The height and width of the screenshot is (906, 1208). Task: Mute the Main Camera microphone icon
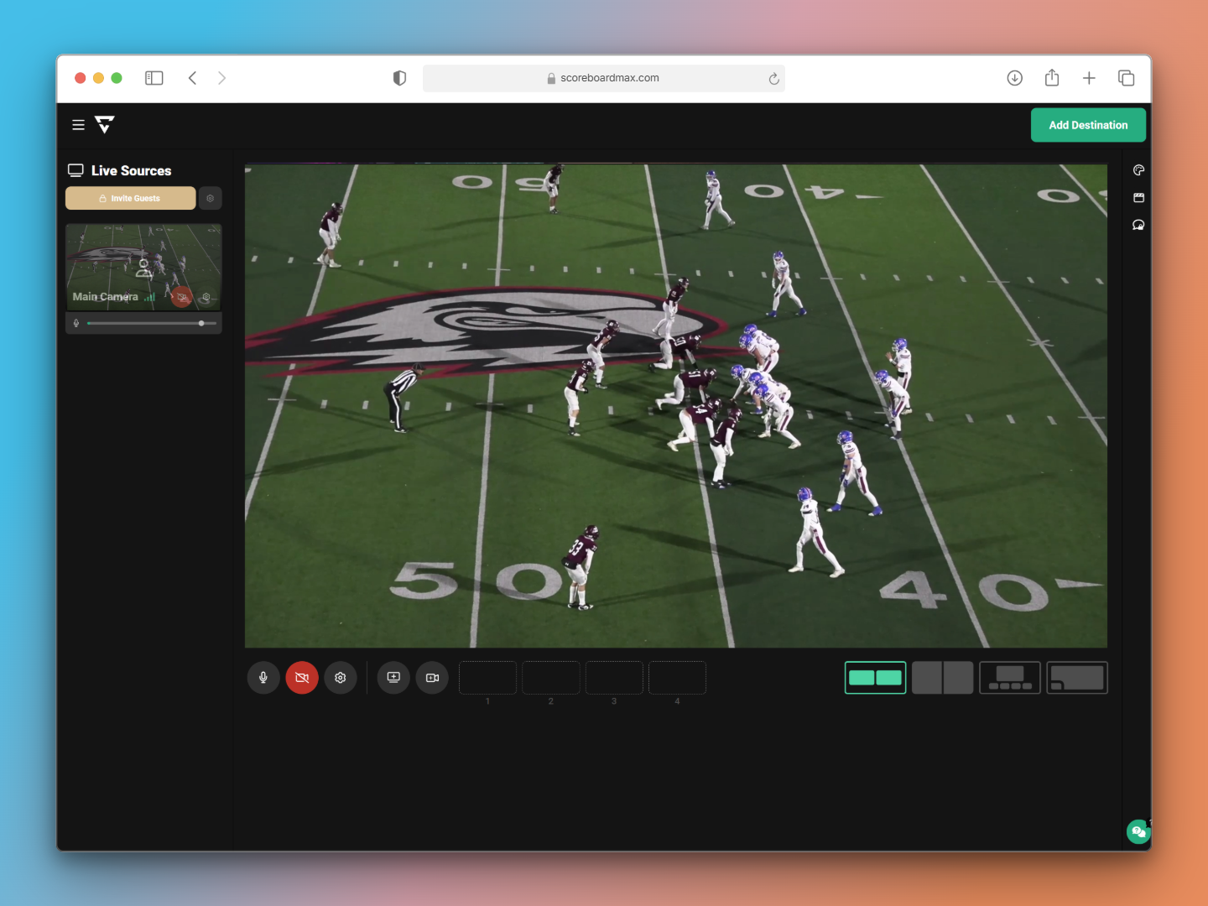click(76, 323)
